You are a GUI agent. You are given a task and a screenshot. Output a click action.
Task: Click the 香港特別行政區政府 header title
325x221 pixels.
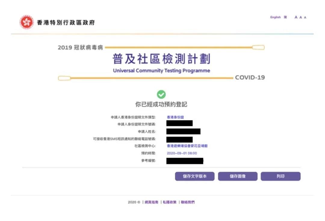[66, 23]
